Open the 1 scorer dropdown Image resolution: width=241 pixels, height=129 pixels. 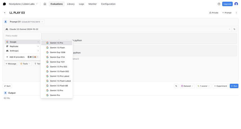(x=204, y=86)
